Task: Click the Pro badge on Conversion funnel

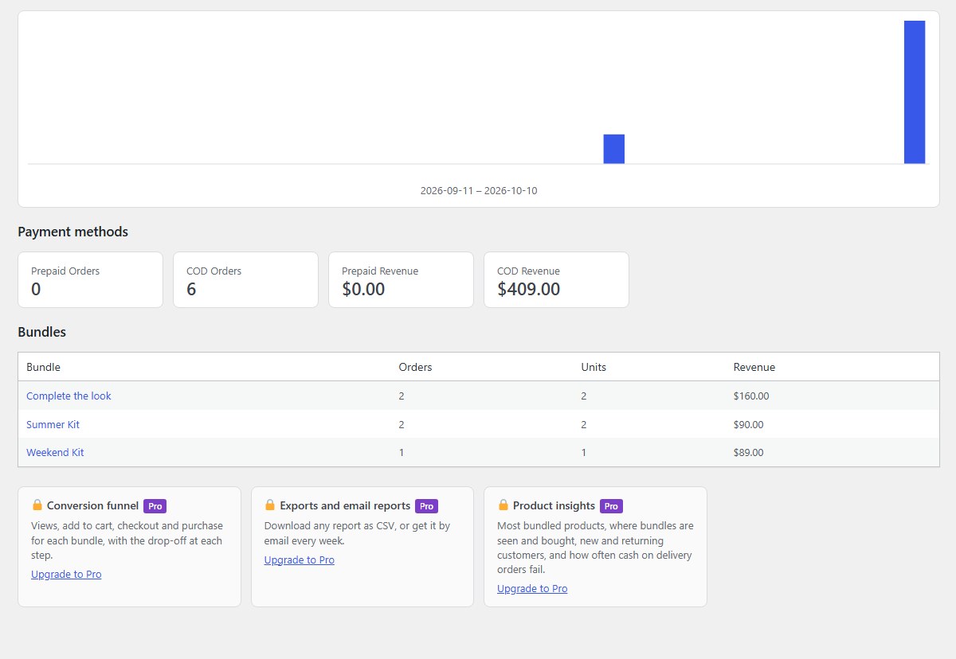Action: [155, 505]
